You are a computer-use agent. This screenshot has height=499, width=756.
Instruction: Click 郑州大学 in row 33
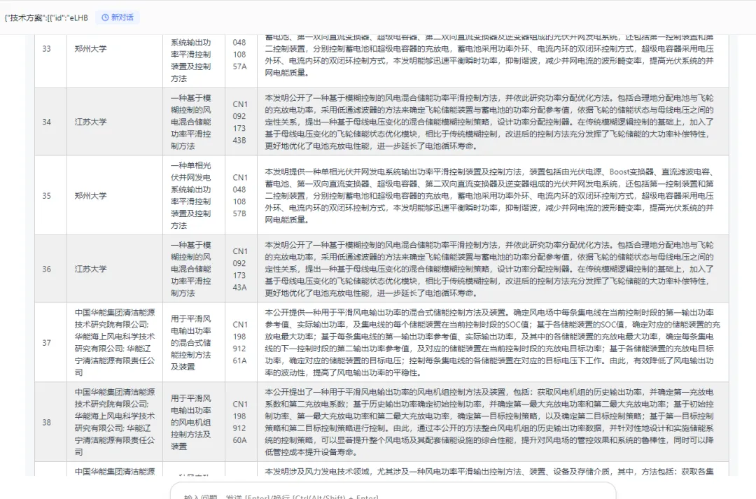90,49
